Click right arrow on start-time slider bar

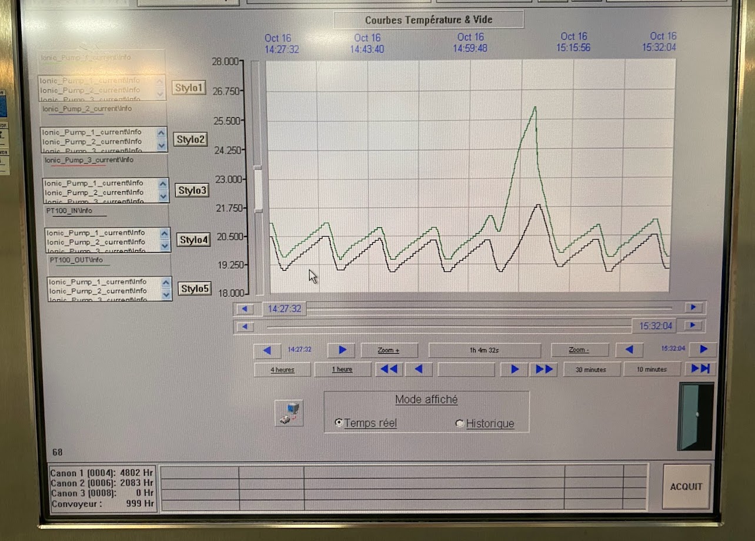coord(694,307)
